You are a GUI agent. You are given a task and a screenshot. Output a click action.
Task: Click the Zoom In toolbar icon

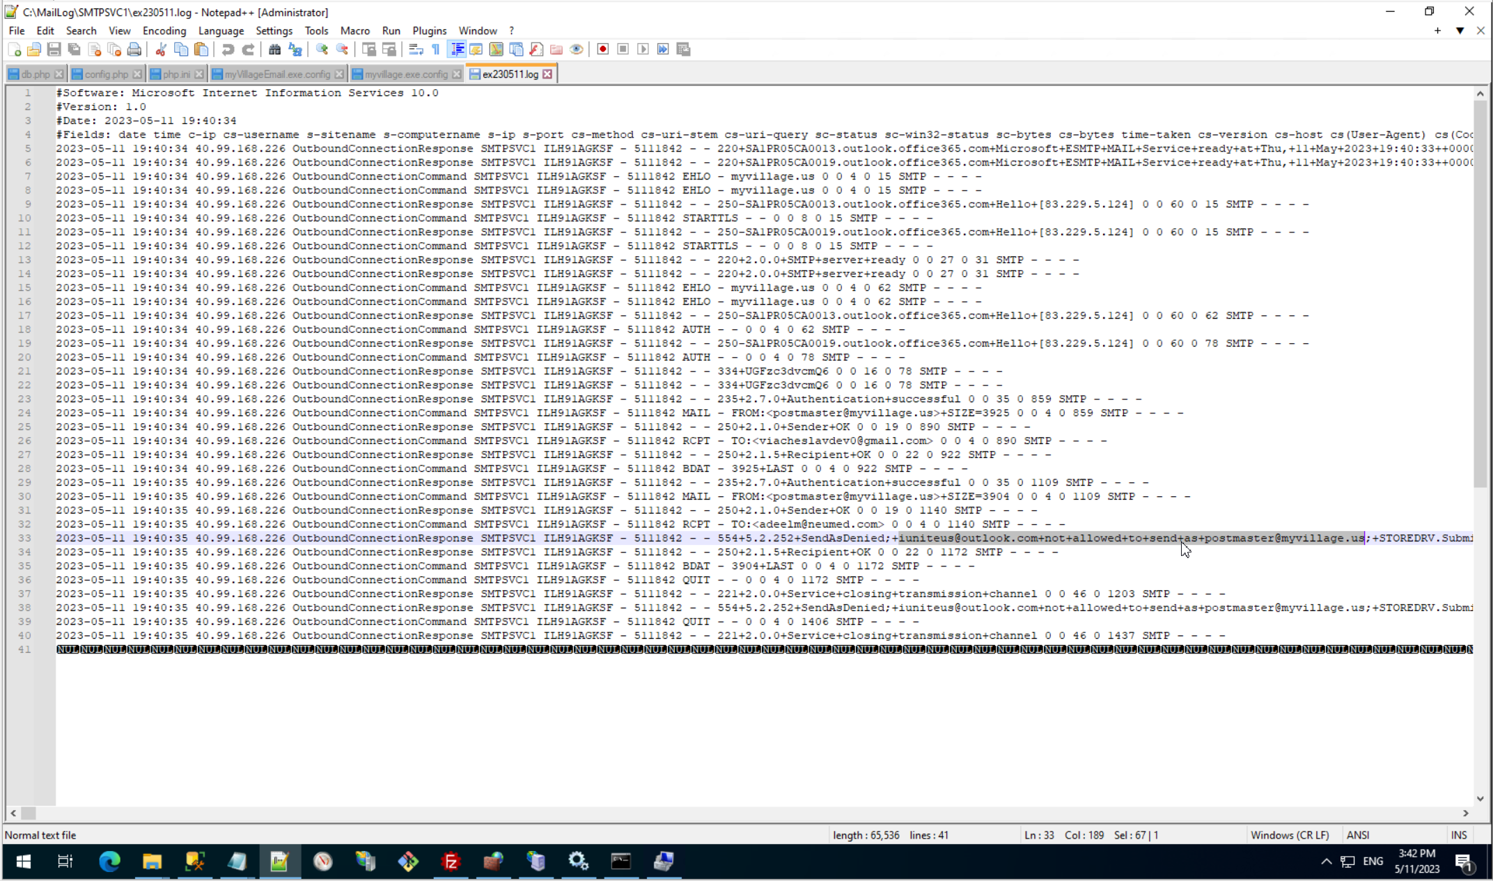(x=322, y=49)
